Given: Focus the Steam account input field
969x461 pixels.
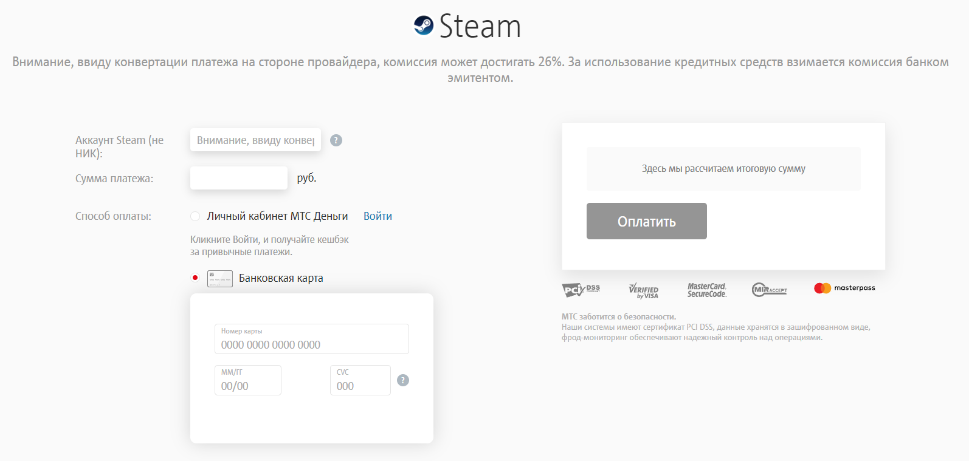Looking at the screenshot, I should 255,140.
